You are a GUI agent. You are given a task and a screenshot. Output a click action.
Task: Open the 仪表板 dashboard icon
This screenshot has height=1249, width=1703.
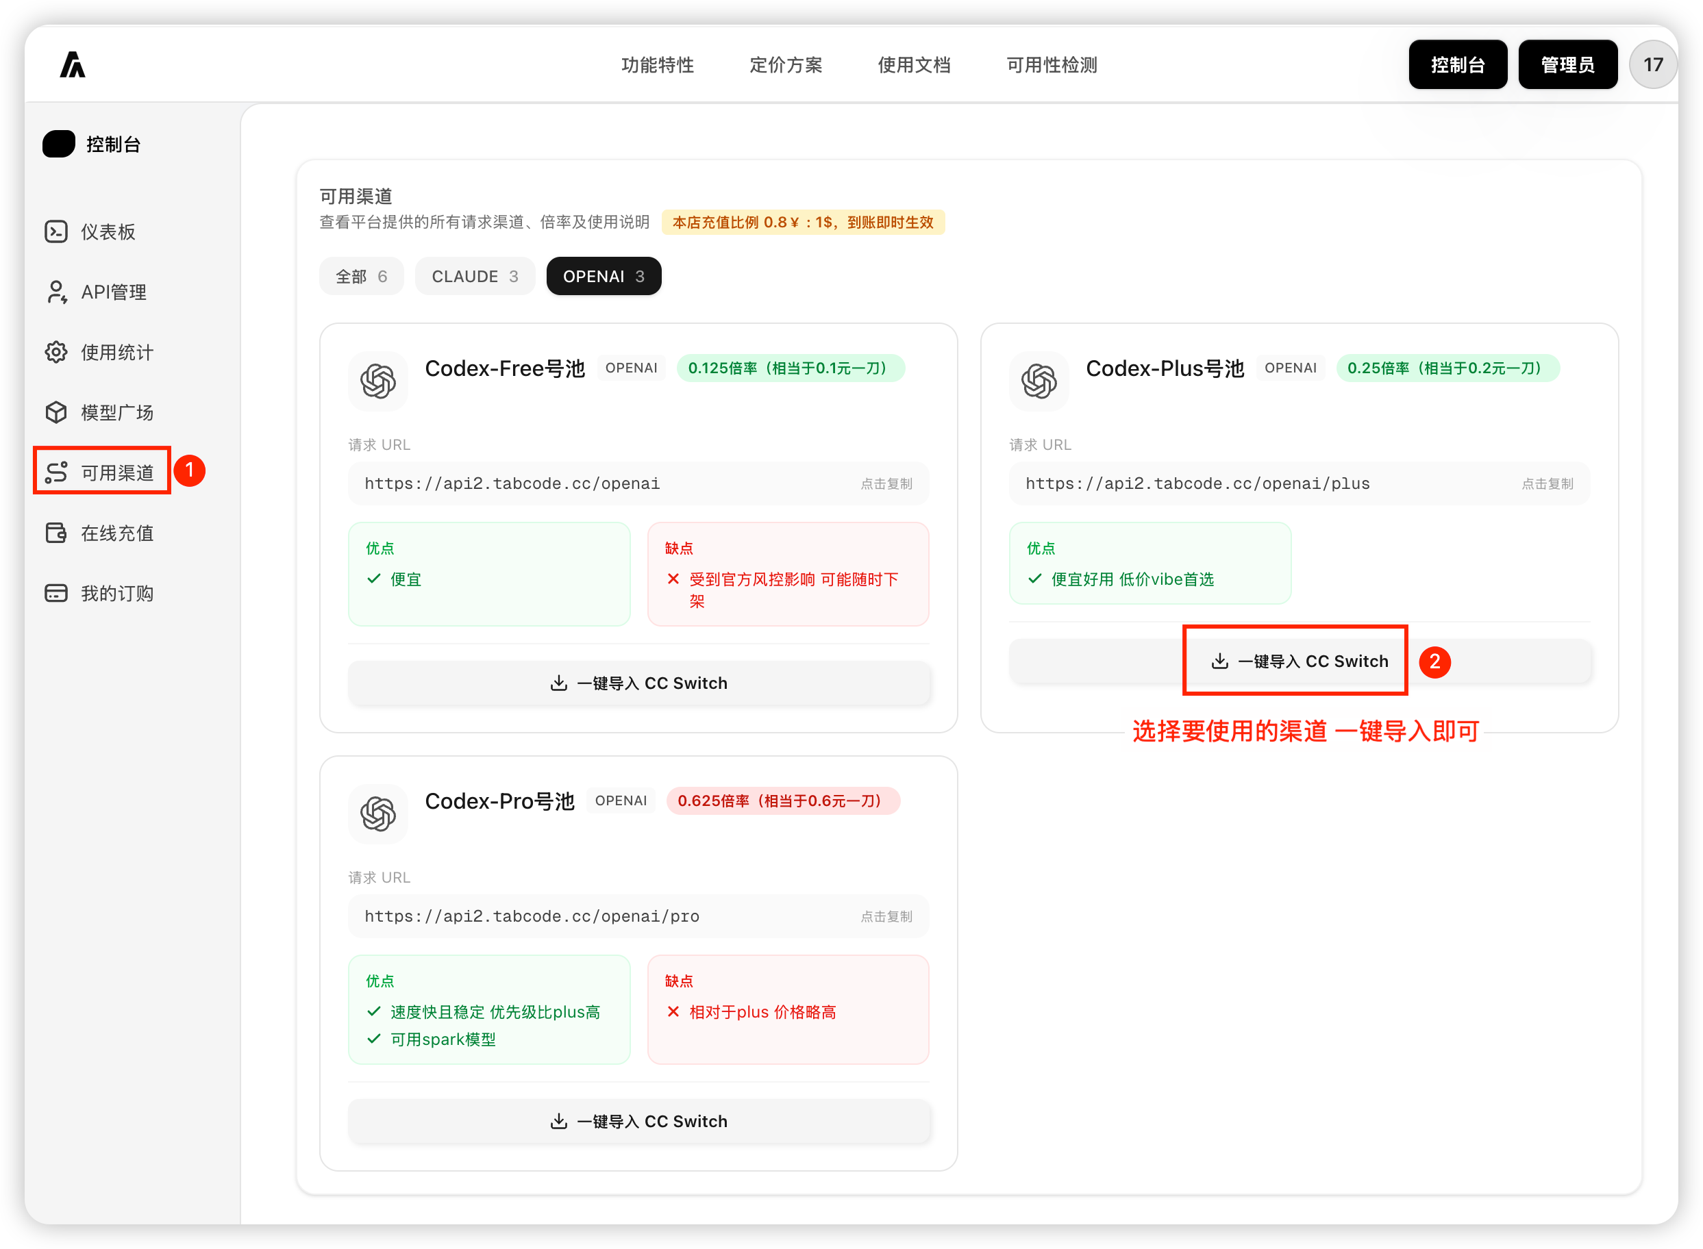point(56,231)
